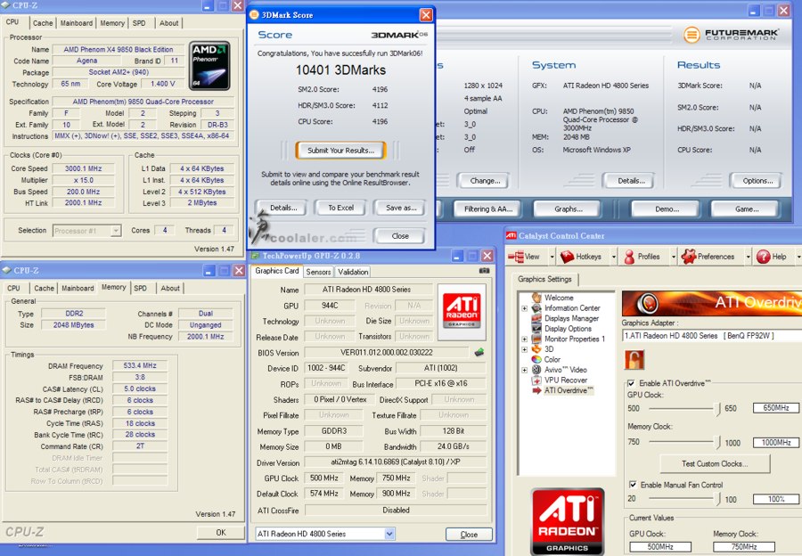Open the GPU-Z graphics card selection dropdown
This screenshot has height=556, width=802.
pyautogui.click(x=389, y=534)
